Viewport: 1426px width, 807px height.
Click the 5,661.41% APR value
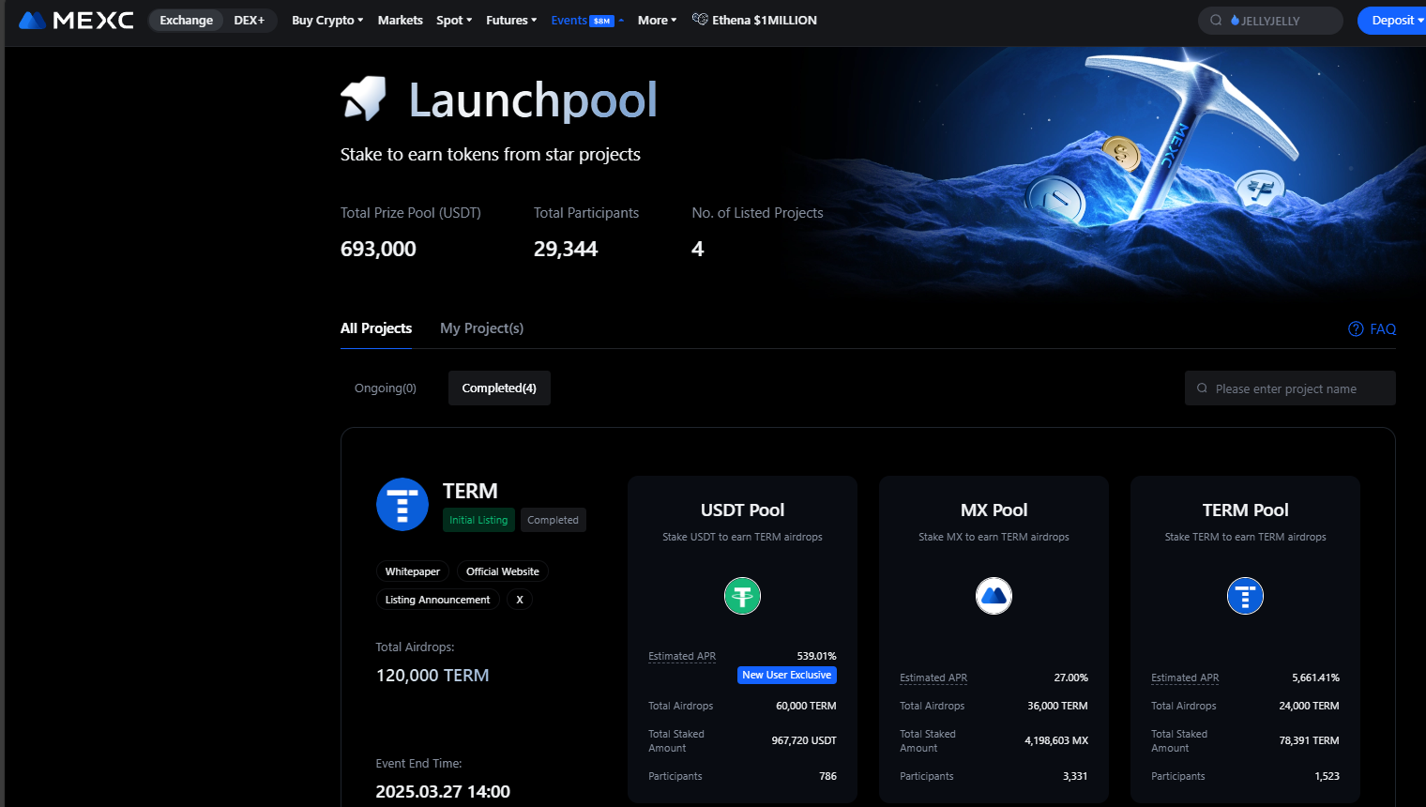[1315, 678]
